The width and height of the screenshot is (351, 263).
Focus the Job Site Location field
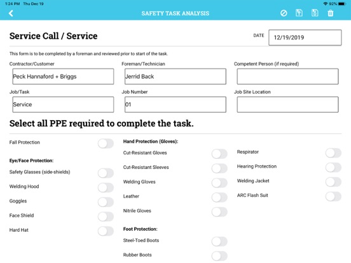287,104
